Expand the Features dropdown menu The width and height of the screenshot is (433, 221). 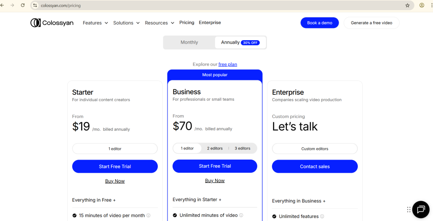[95, 23]
